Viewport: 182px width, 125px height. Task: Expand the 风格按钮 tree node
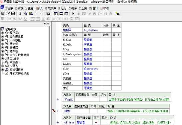pyautogui.click(x=2, y=40)
